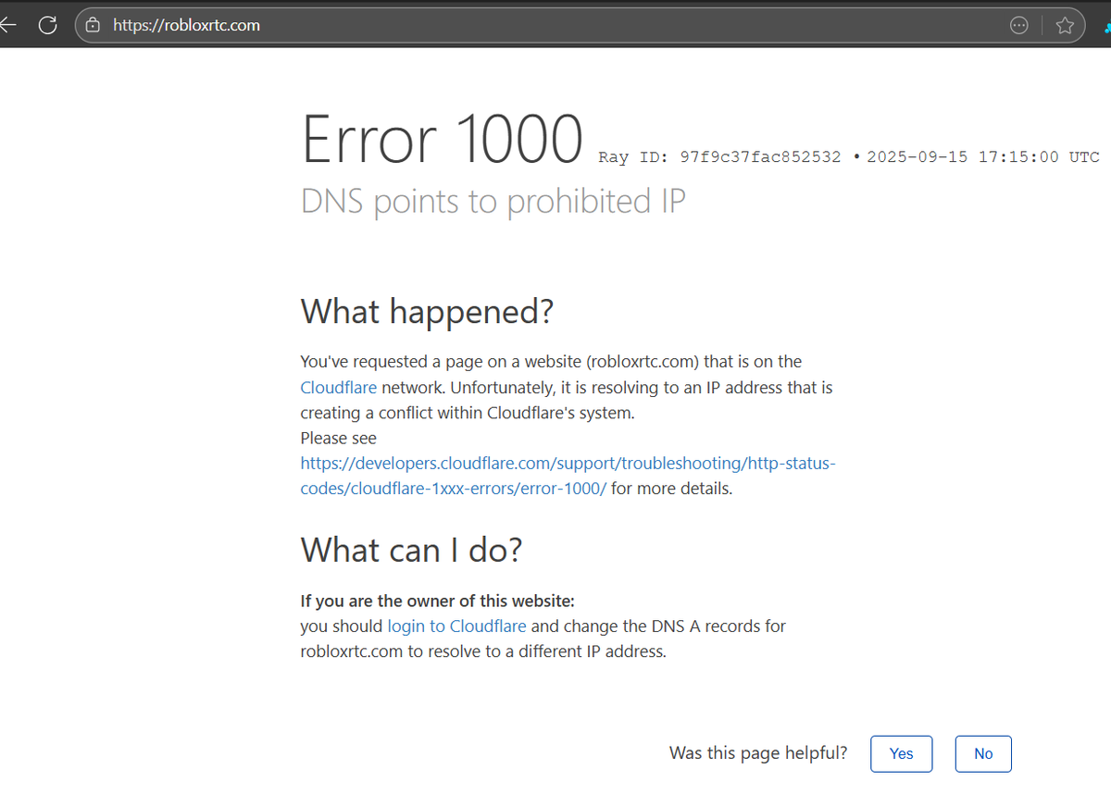Click the timestamp 2025-09-15 17:15:00 UTC
1111x794 pixels.
click(983, 157)
